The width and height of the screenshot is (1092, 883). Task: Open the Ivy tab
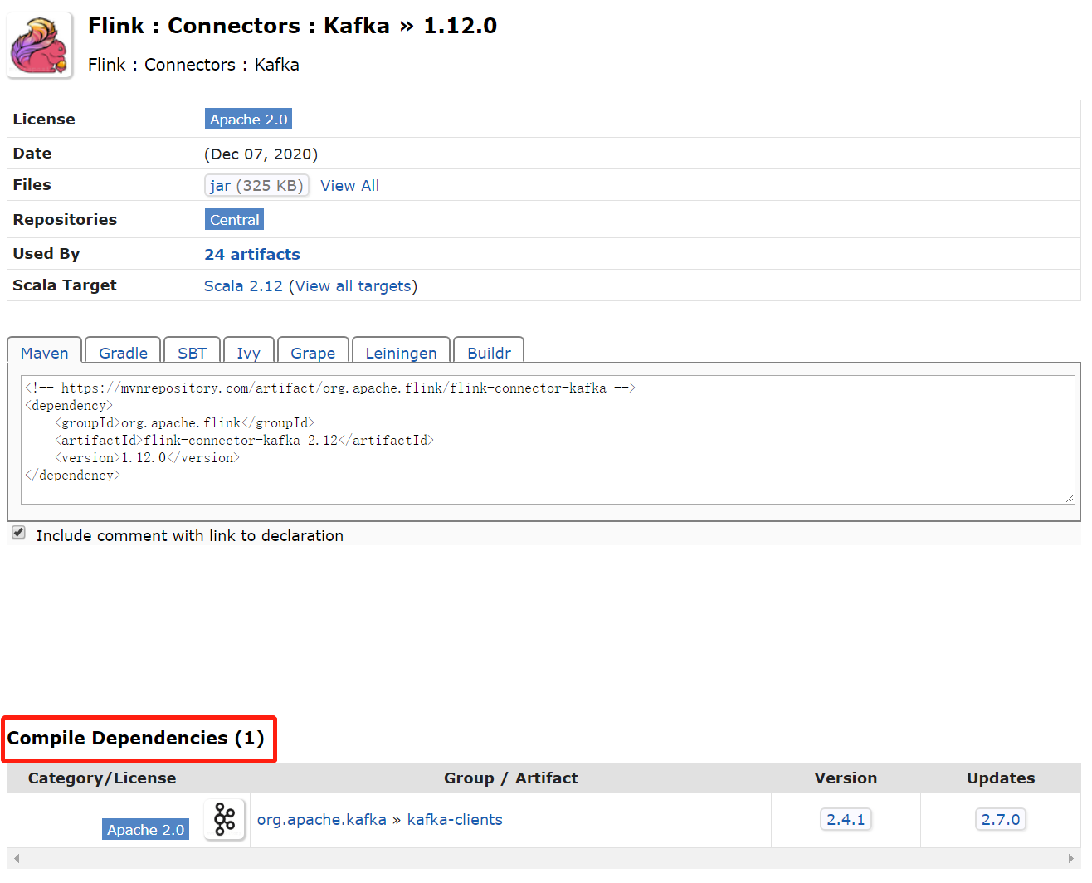pyautogui.click(x=248, y=352)
